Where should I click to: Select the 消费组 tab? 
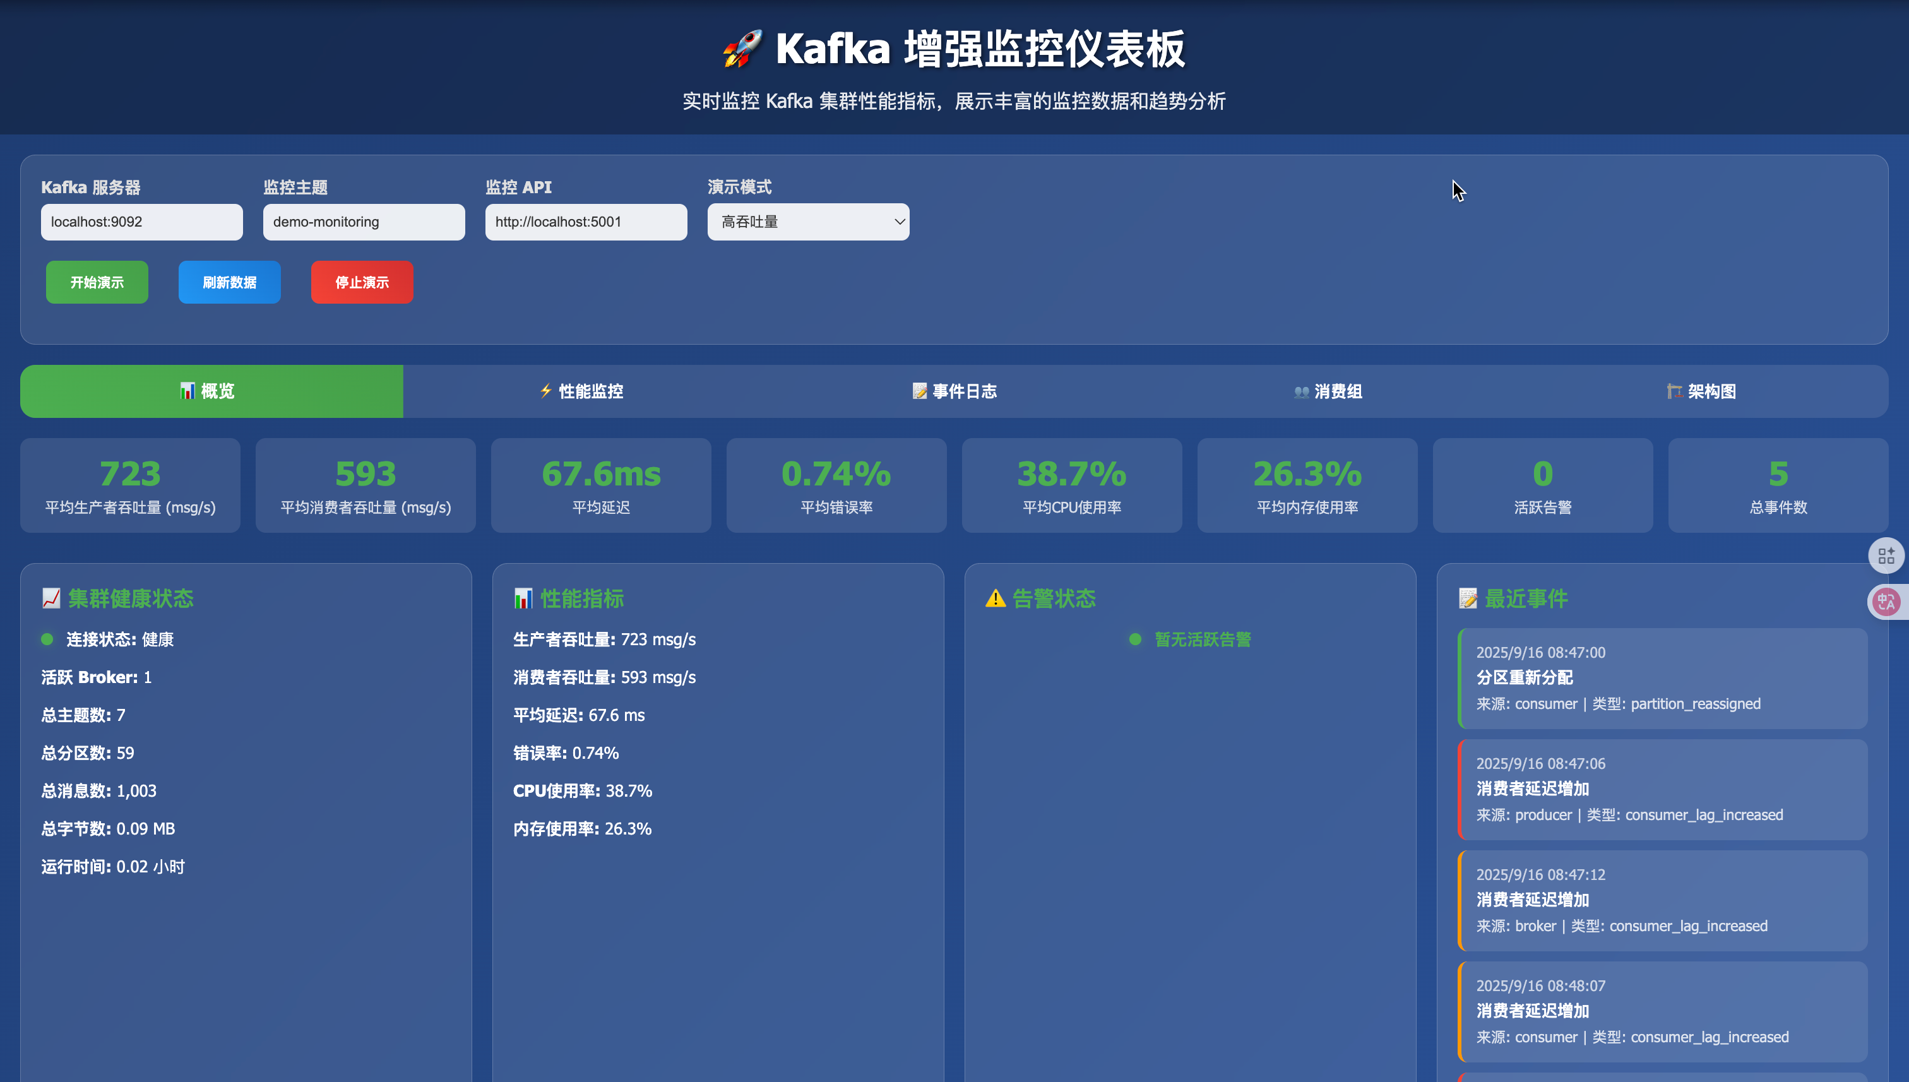click(1328, 391)
